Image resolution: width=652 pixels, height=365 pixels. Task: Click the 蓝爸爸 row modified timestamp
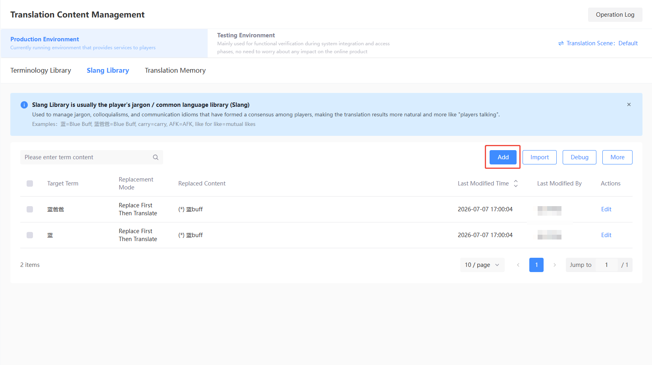(485, 209)
